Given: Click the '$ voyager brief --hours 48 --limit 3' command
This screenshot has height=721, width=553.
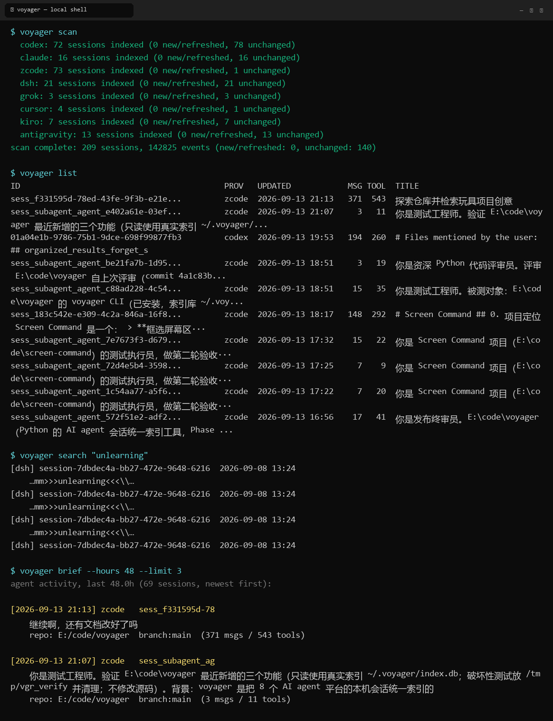Looking at the screenshot, I should pos(96,571).
